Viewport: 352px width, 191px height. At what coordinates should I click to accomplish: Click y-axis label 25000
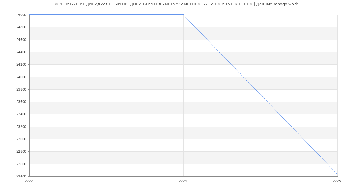pos(21,15)
